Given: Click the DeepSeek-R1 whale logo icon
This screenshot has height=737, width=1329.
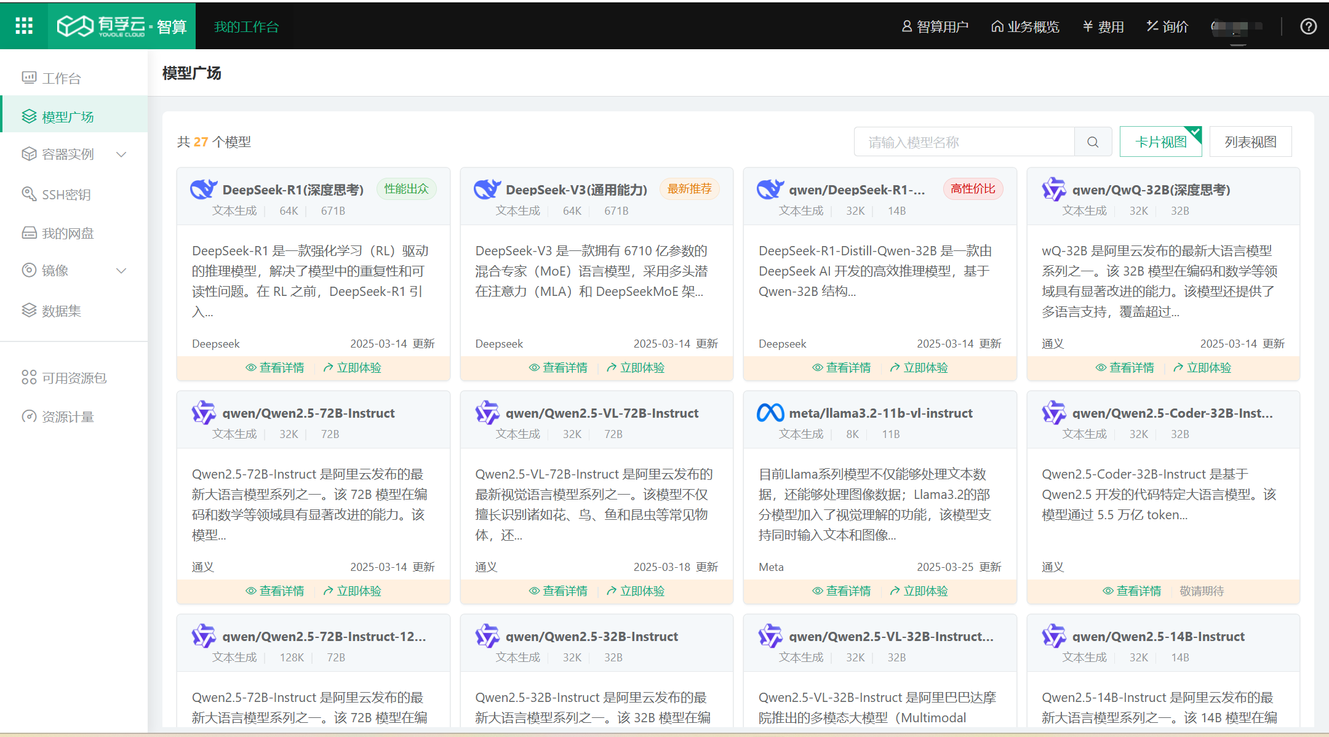Looking at the screenshot, I should (204, 189).
